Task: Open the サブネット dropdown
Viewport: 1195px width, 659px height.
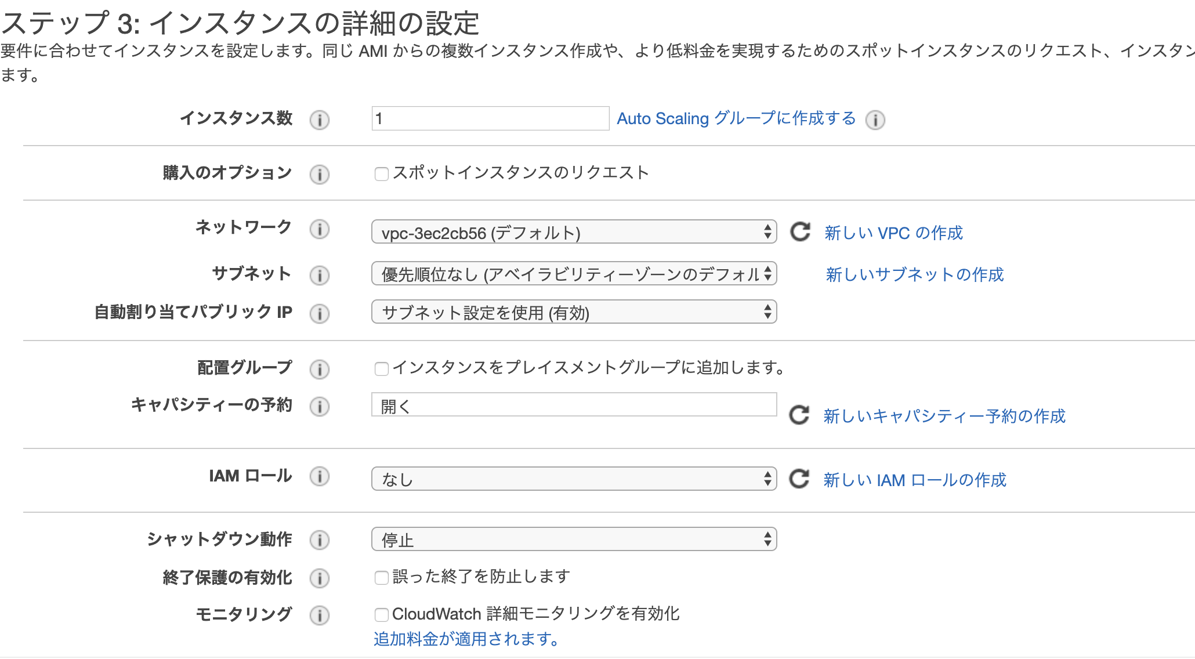Action: point(573,274)
